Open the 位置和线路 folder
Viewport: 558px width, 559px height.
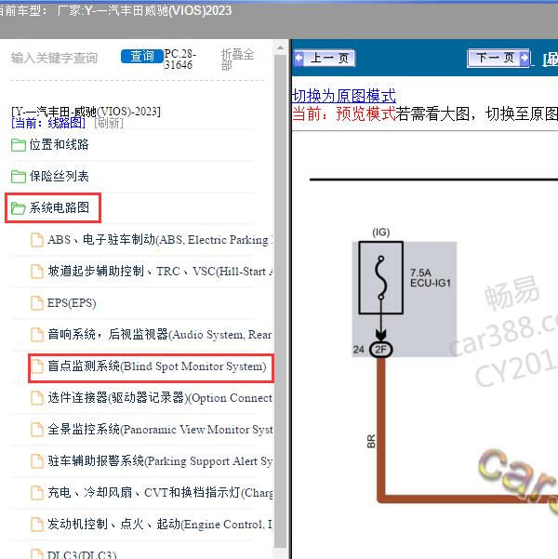[59, 144]
